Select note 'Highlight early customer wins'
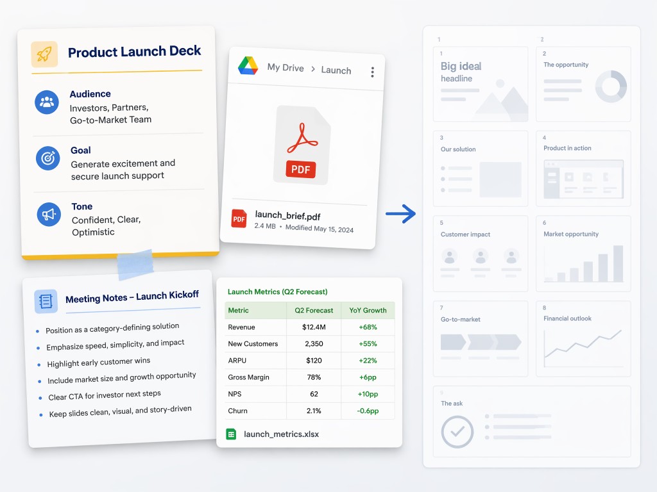The image size is (657, 492). pyautogui.click(x=98, y=363)
